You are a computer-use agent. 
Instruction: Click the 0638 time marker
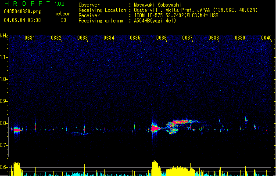pyautogui.click(x=214, y=38)
